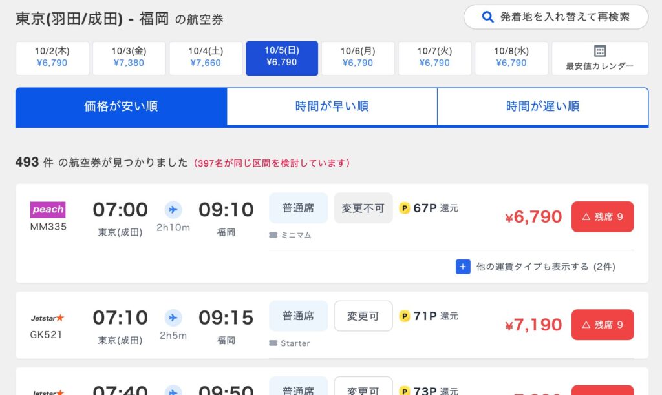Image resolution: width=662 pixels, height=395 pixels.
Task: Click flight number MM335
Action: click(x=48, y=227)
